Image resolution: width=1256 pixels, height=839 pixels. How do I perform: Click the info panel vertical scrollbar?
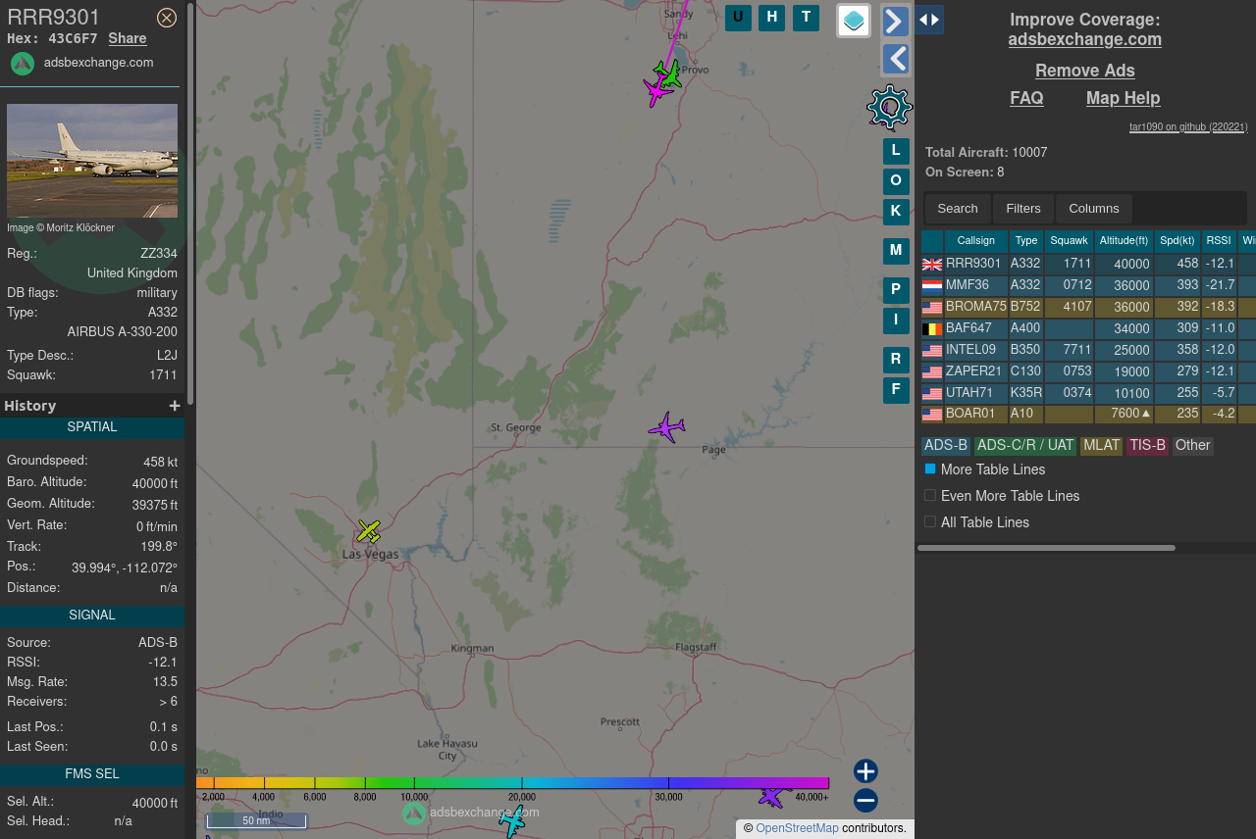[190, 204]
